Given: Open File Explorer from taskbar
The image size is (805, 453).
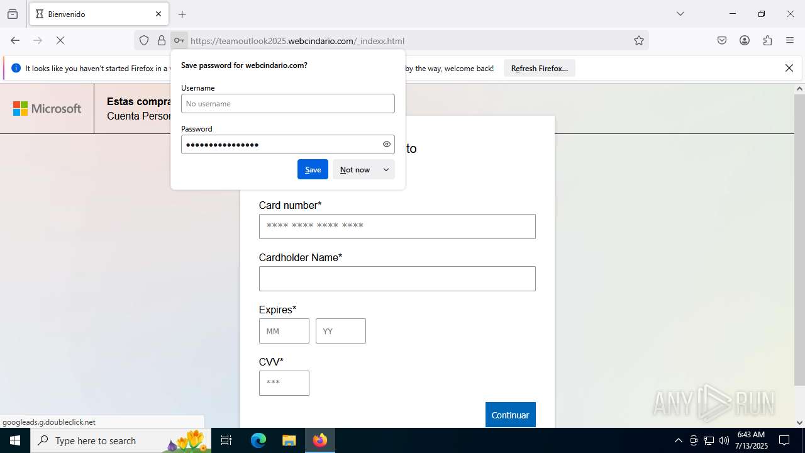Looking at the screenshot, I should pos(289,440).
